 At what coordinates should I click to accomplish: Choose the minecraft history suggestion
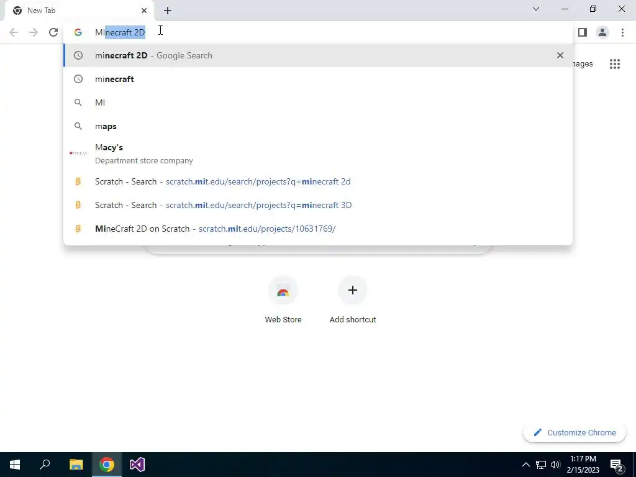[x=318, y=79]
